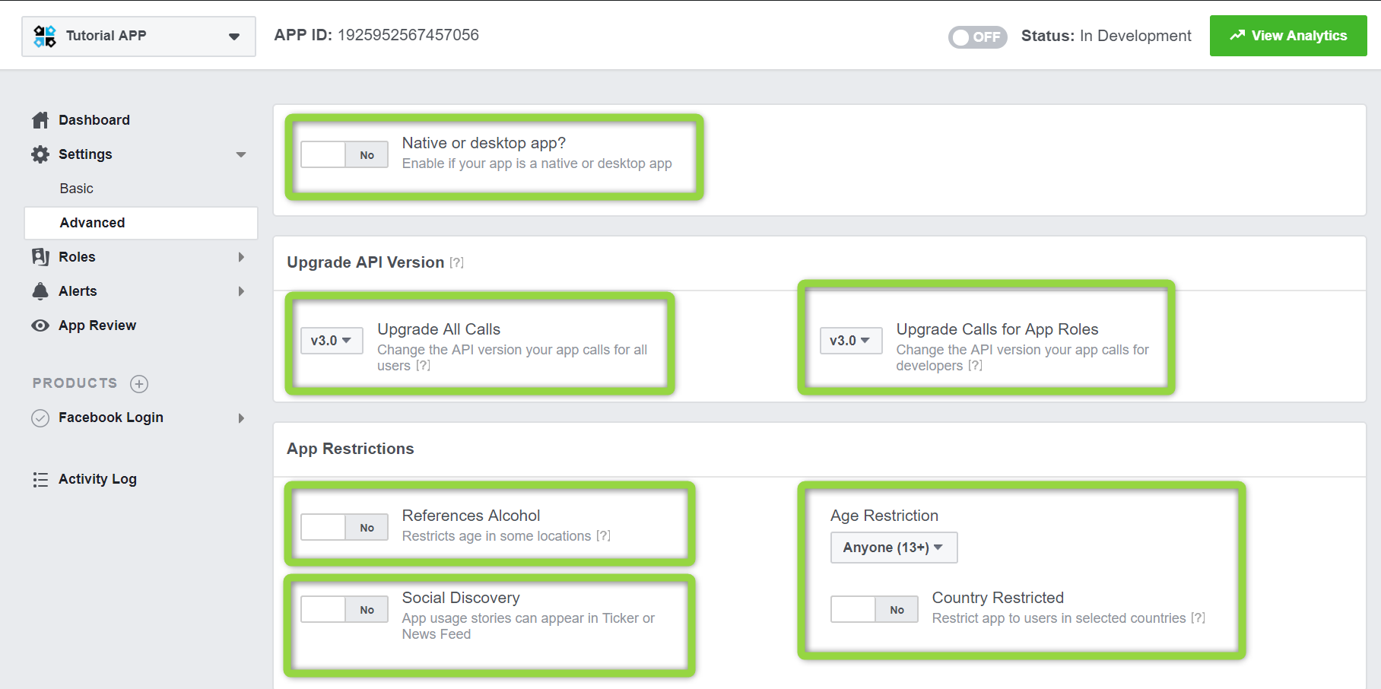Open the Activity Log
Viewport: 1381px width, 689px height.
pos(97,479)
